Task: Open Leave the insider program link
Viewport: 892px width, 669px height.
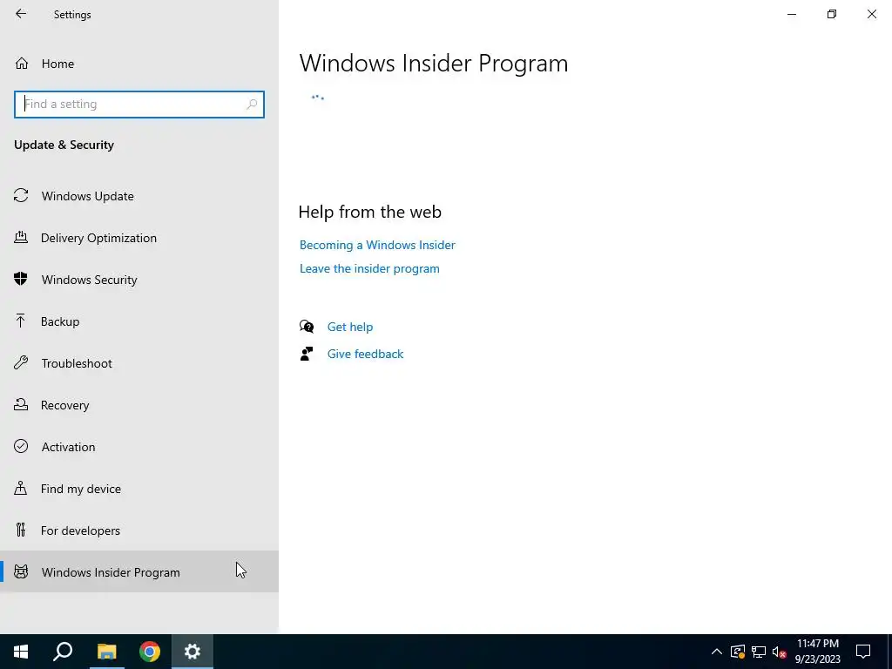Action: coord(369,268)
